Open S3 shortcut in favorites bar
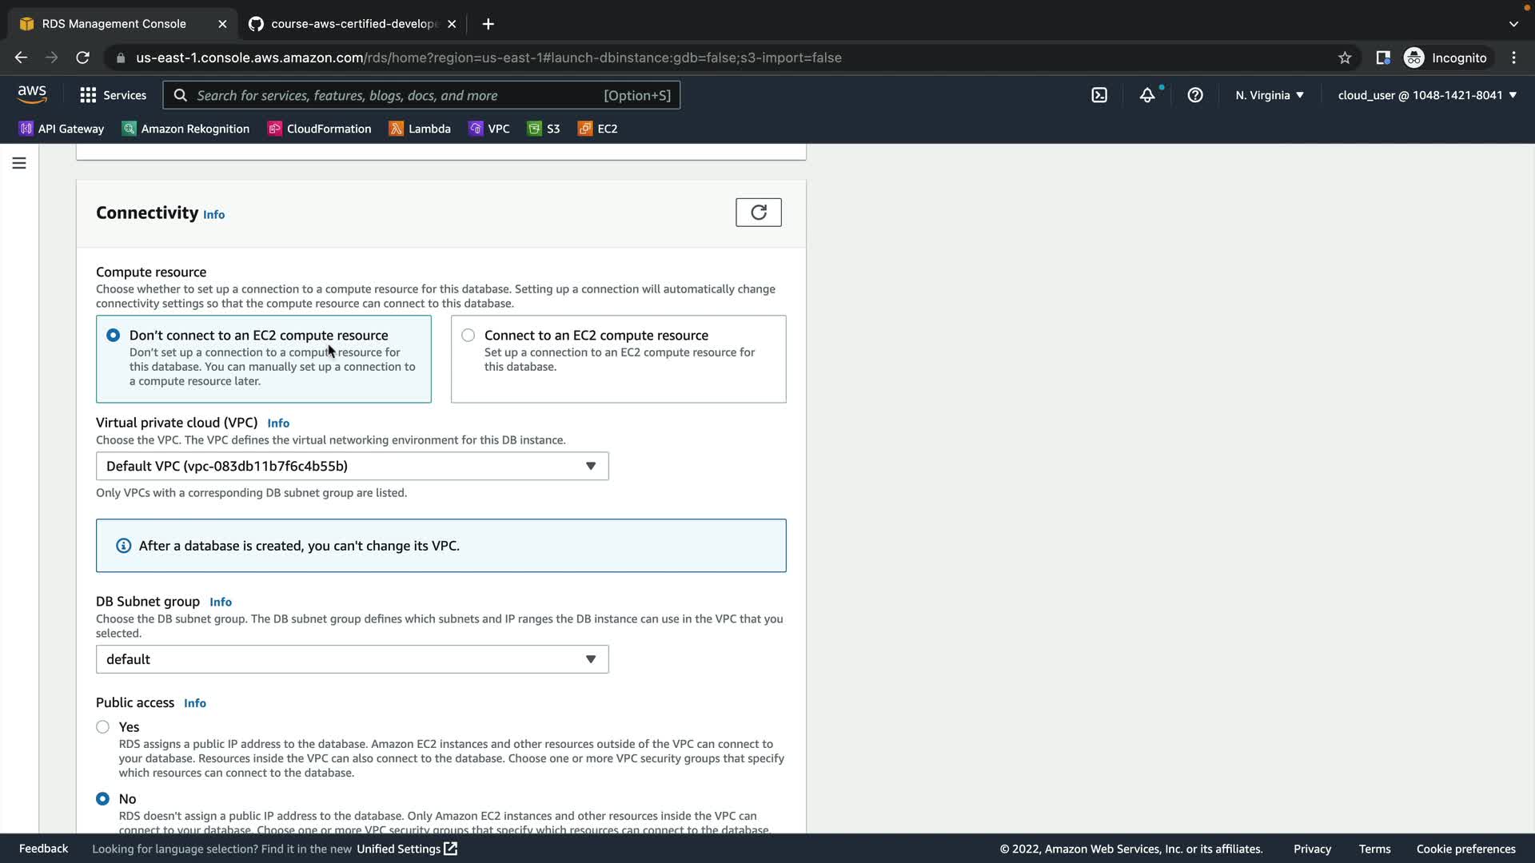This screenshot has width=1535, height=863. tap(544, 129)
